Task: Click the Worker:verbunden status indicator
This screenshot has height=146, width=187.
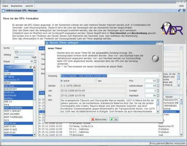Action: (x=176, y=143)
